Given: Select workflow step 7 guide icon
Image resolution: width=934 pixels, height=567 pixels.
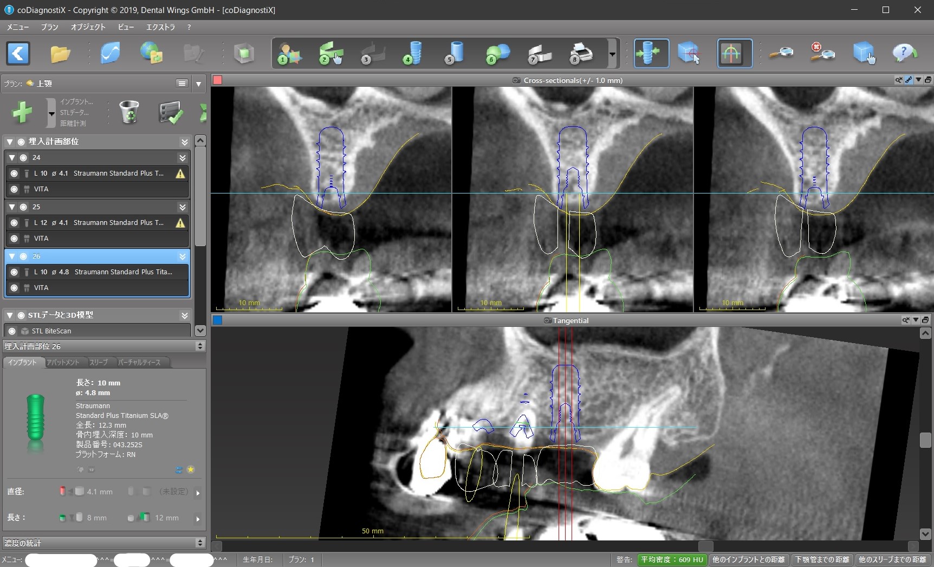Looking at the screenshot, I should (540, 53).
